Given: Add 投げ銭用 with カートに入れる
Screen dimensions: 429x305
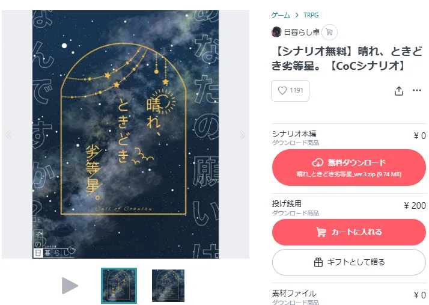Looking at the screenshot, I should coord(349,232).
